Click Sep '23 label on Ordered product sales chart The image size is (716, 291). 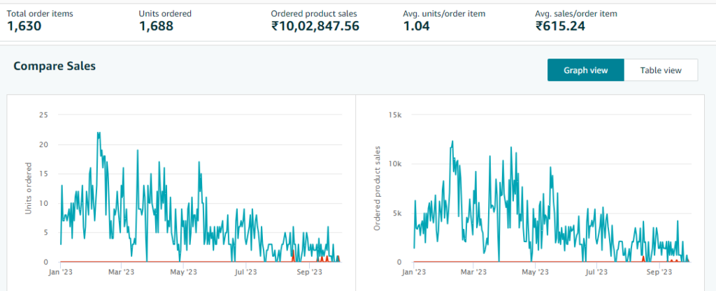pyautogui.click(x=657, y=272)
